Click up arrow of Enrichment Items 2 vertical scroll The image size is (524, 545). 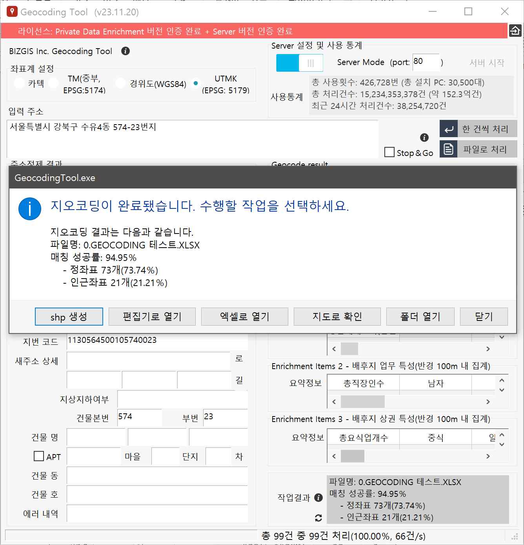[x=502, y=380]
